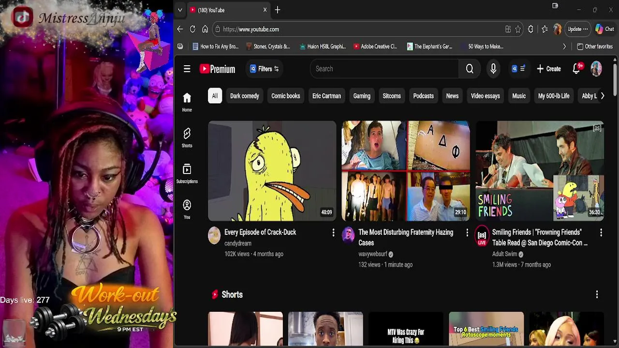Open the Other favorites folder
The image size is (619, 348).
pyautogui.click(x=595, y=46)
